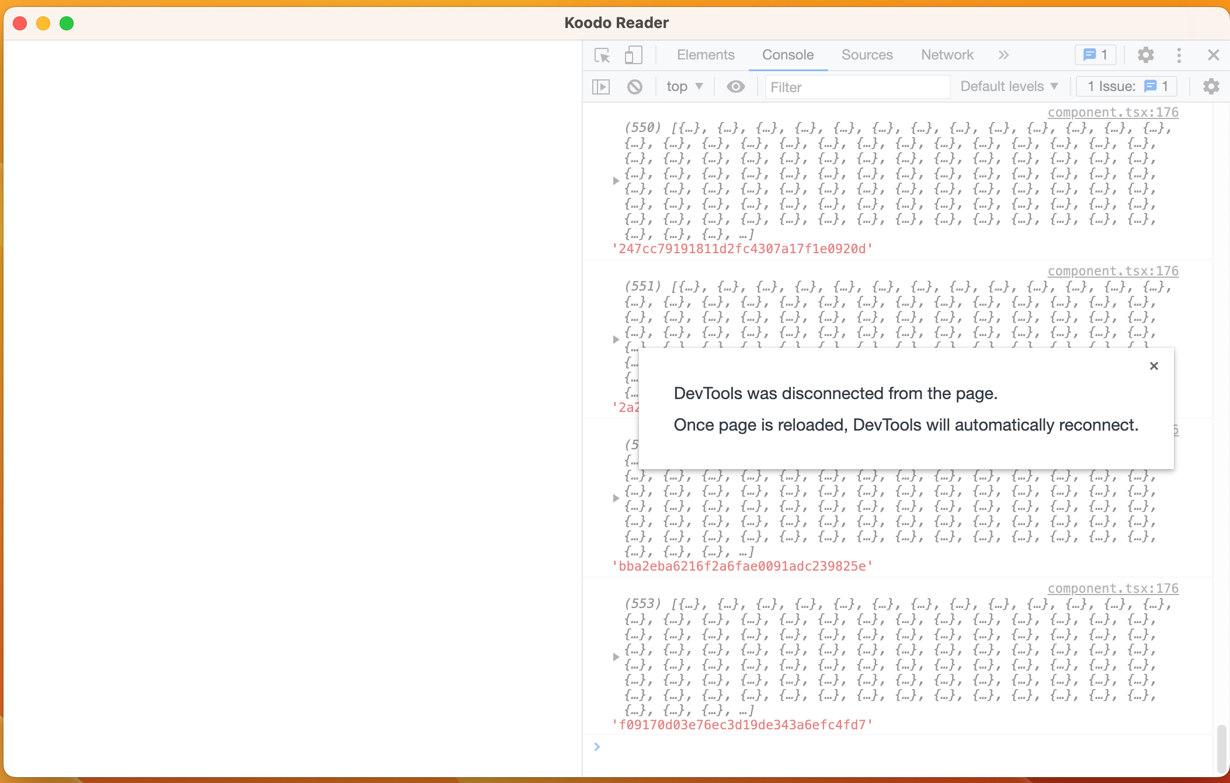
Task: Open console settings gear on the right
Action: point(1211,86)
